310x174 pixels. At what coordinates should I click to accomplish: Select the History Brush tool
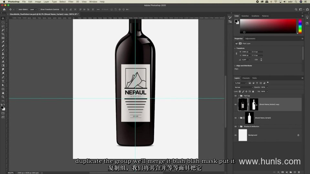pos(3,58)
